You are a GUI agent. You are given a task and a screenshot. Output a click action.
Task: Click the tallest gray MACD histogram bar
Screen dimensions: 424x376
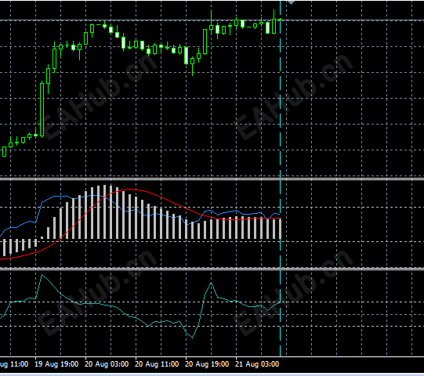tap(104, 212)
